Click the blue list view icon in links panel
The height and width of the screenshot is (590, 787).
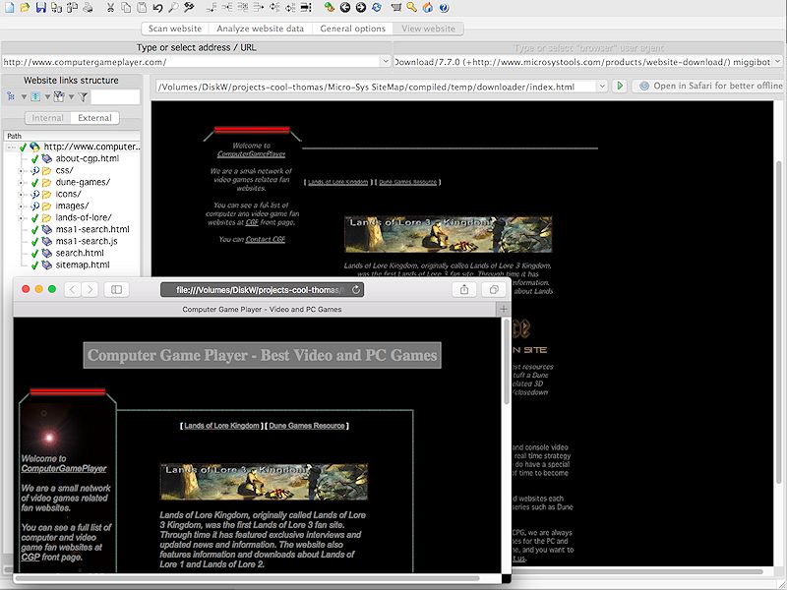[35, 96]
